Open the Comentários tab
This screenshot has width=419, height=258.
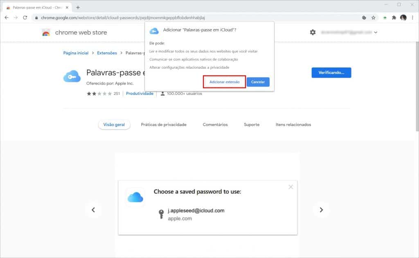(215, 125)
